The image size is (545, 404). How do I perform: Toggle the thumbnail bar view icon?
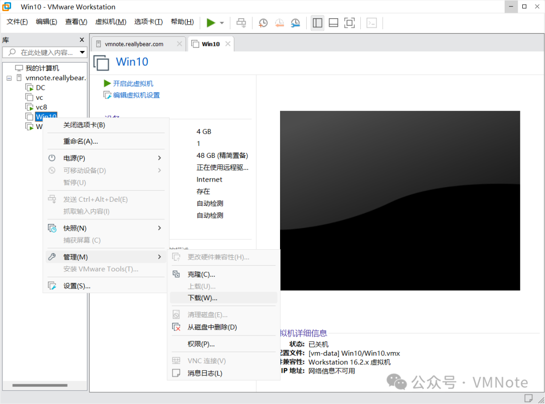(x=334, y=23)
